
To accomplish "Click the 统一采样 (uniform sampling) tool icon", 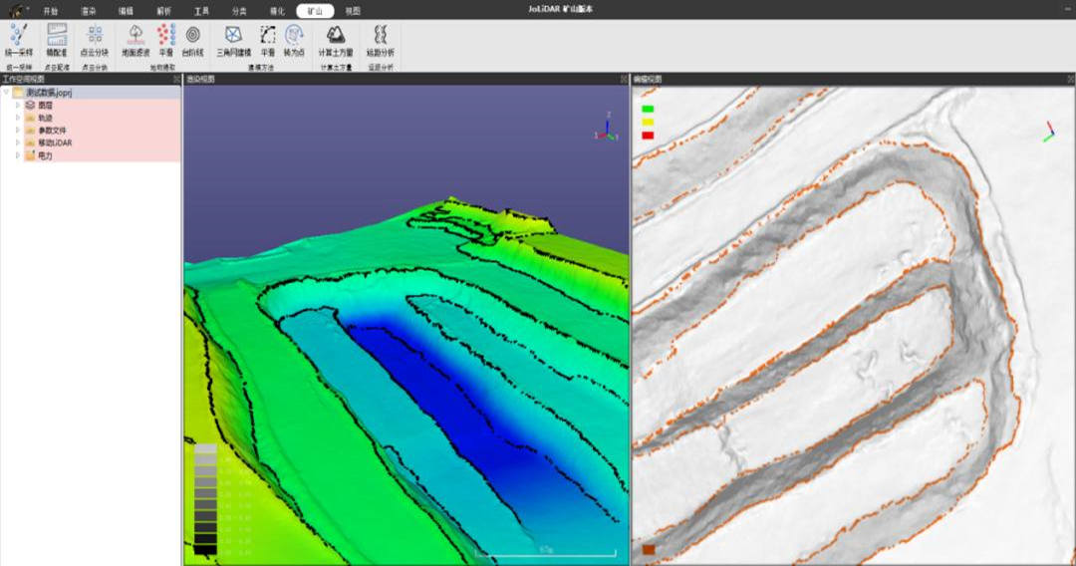I will [x=17, y=36].
